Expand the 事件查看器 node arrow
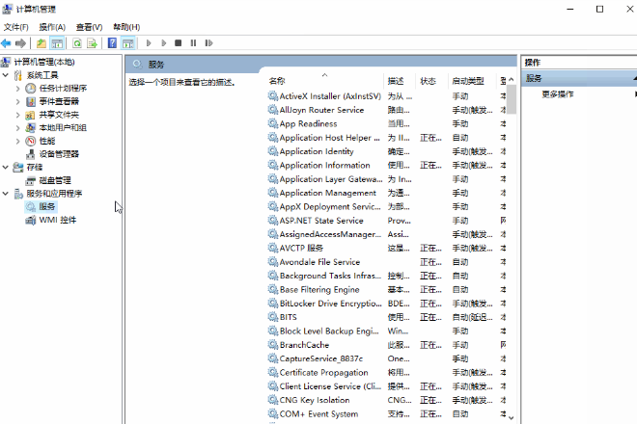 [x=17, y=101]
